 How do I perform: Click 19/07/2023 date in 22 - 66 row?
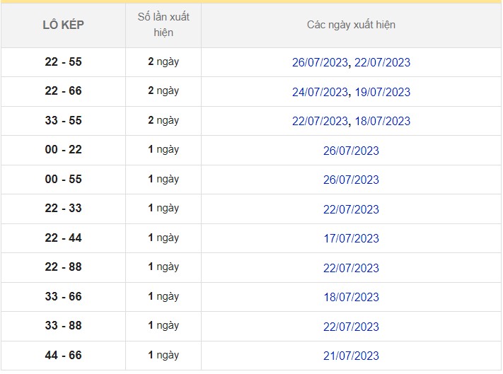coord(381,92)
